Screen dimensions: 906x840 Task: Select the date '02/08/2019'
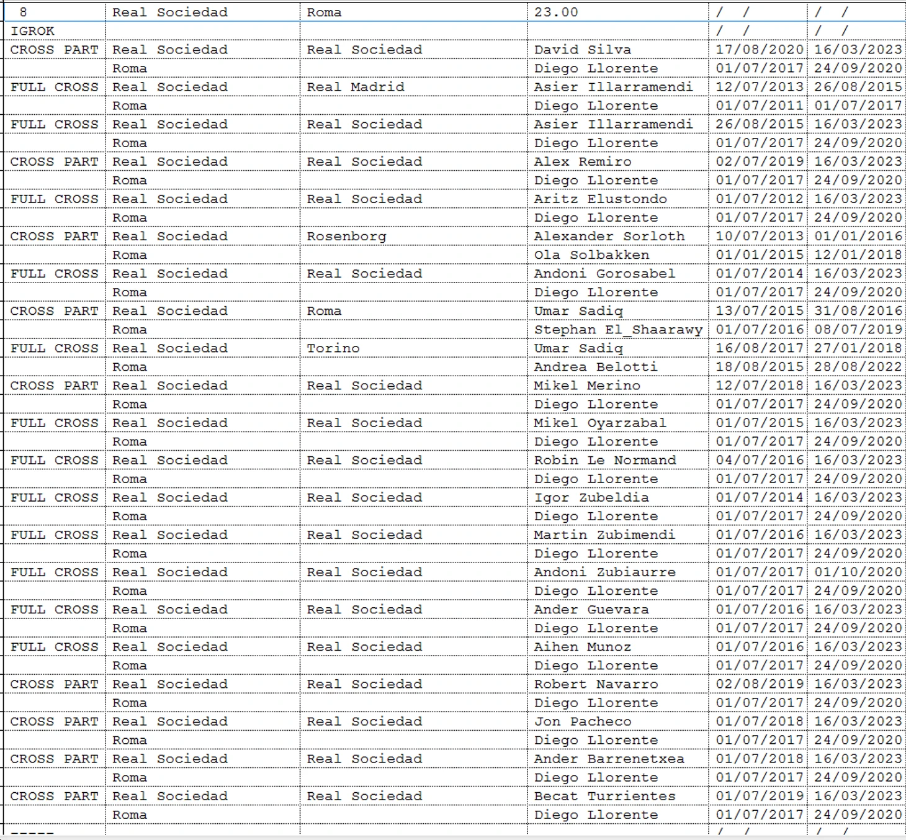point(760,684)
